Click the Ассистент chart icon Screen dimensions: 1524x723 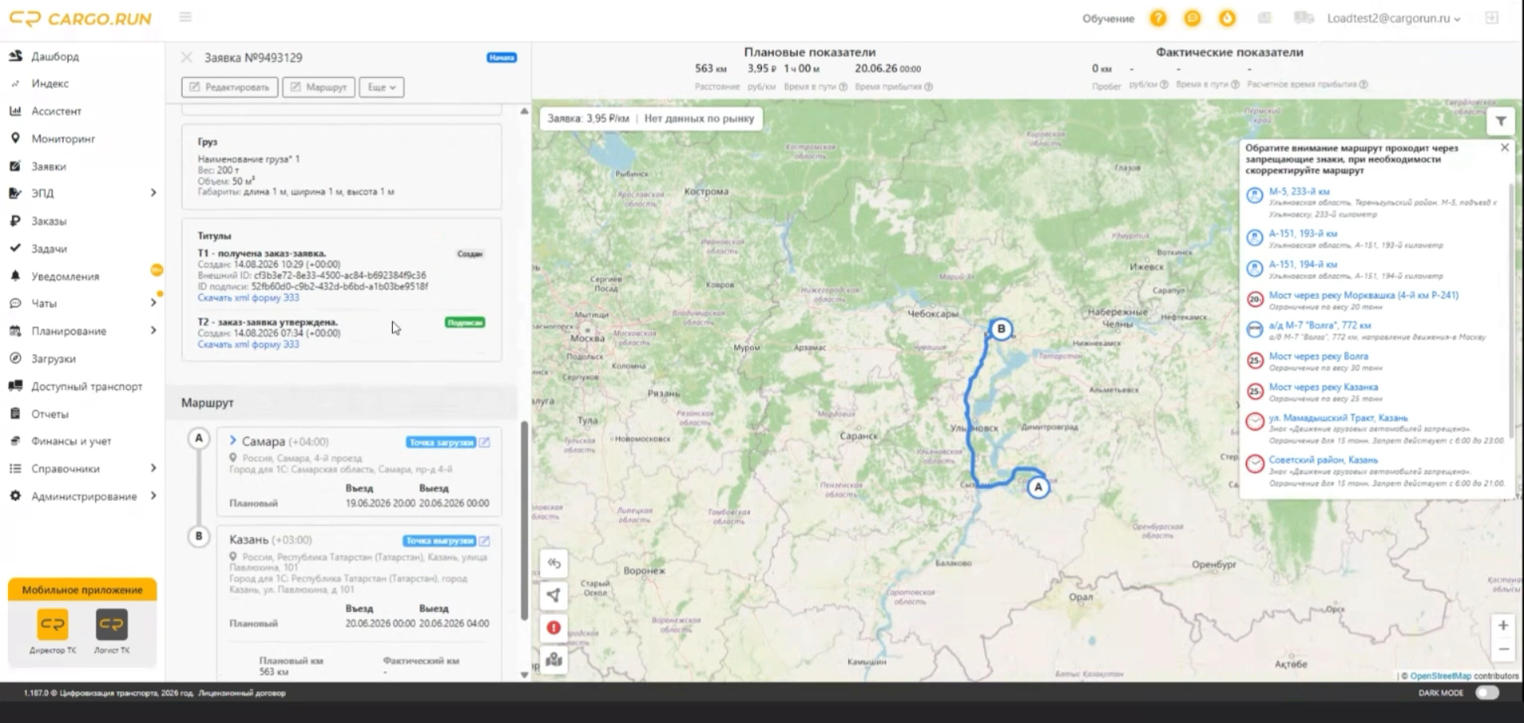pyautogui.click(x=15, y=111)
